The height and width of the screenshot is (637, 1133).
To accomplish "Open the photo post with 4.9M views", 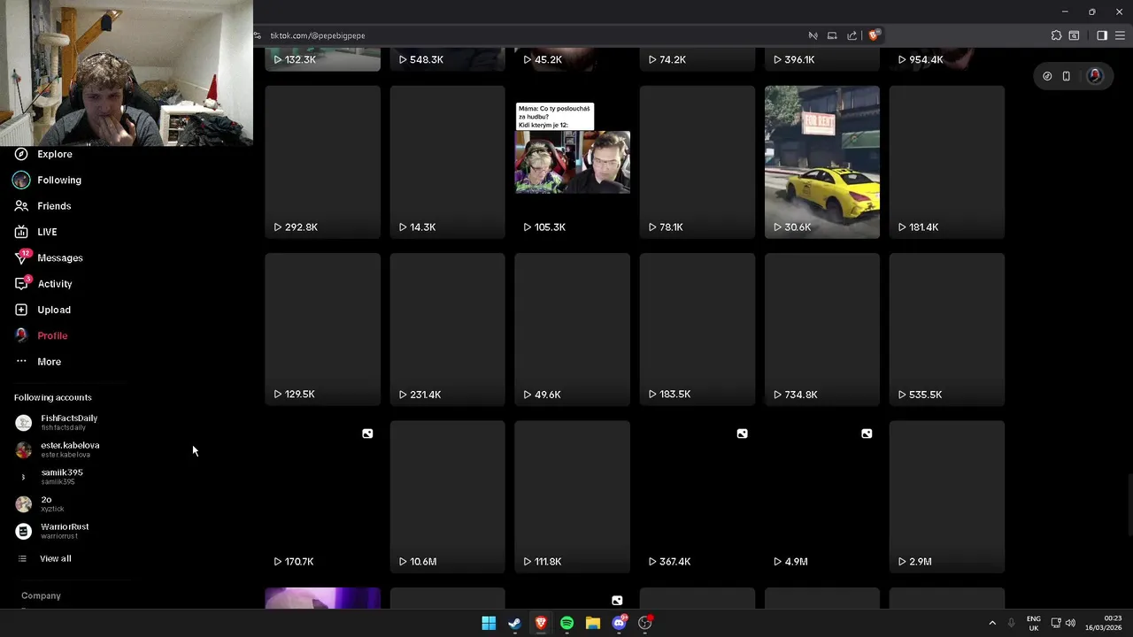I will [x=821, y=496].
